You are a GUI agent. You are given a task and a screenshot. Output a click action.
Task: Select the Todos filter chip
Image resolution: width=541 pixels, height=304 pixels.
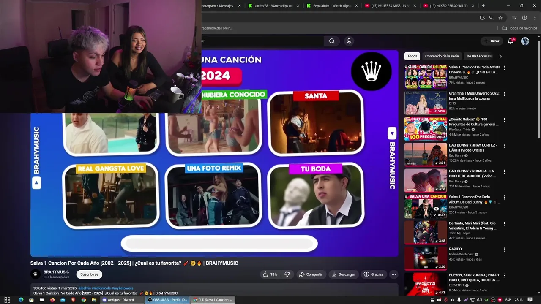point(412,56)
